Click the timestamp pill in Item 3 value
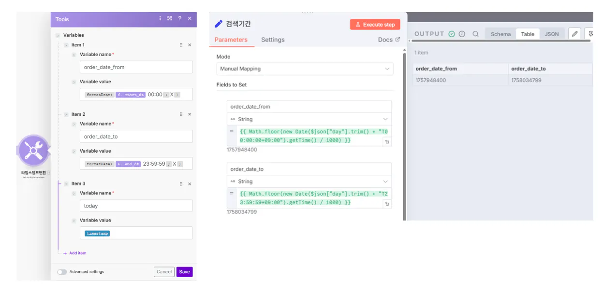This screenshot has height=294, width=602. tap(97, 233)
